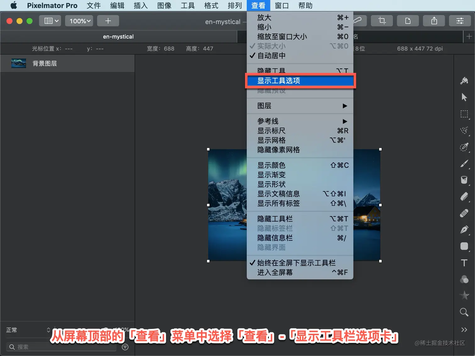Select the Repair bandage tool

(464, 213)
